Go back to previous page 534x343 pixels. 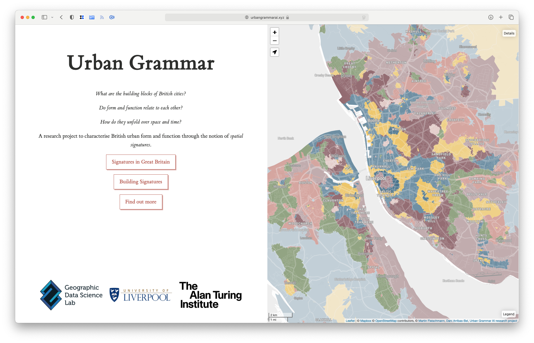[x=61, y=17]
